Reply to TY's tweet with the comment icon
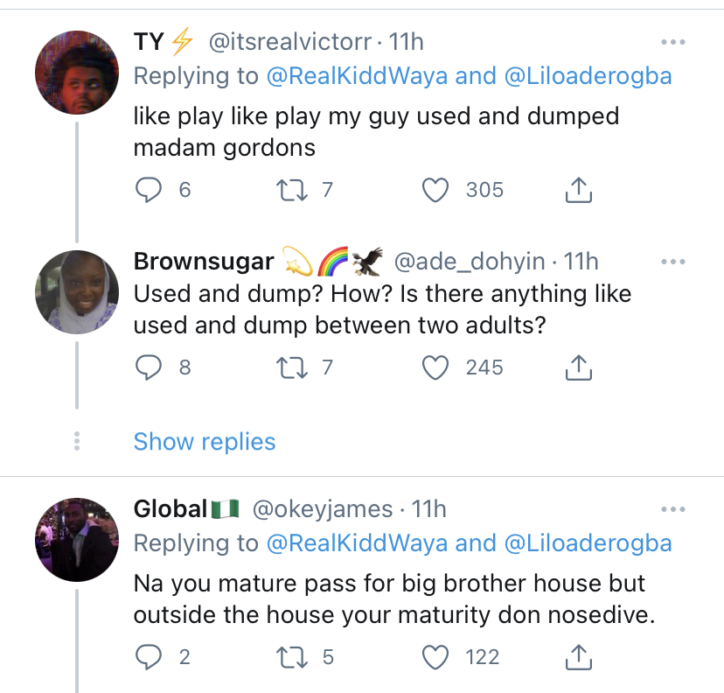Viewport: 724px width, 693px height. coord(150,189)
